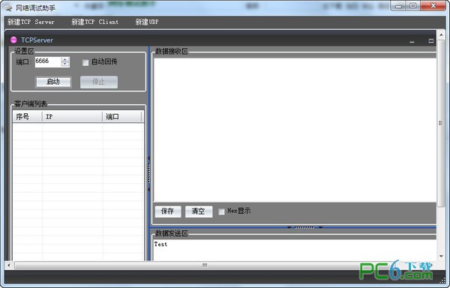
Task: Click the 清空 button
Action: (x=199, y=211)
